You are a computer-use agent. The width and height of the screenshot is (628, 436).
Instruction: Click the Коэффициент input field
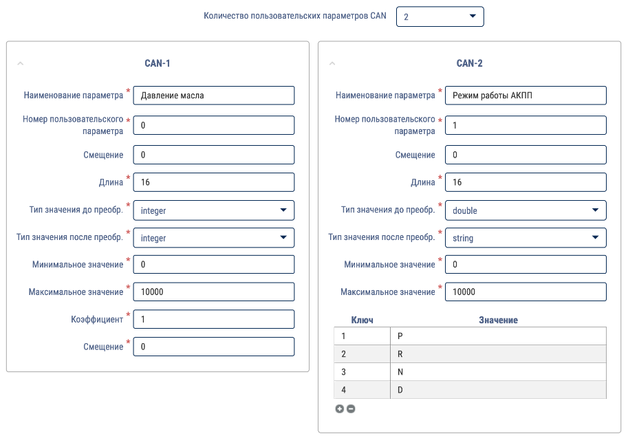pyautogui.click(x=213, y=319)
